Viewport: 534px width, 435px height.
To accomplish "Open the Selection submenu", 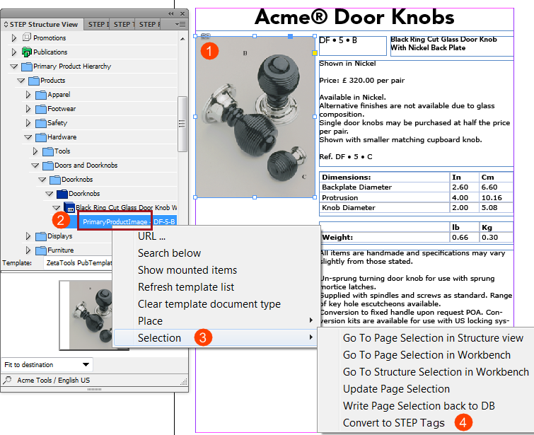I will point(216,338).
